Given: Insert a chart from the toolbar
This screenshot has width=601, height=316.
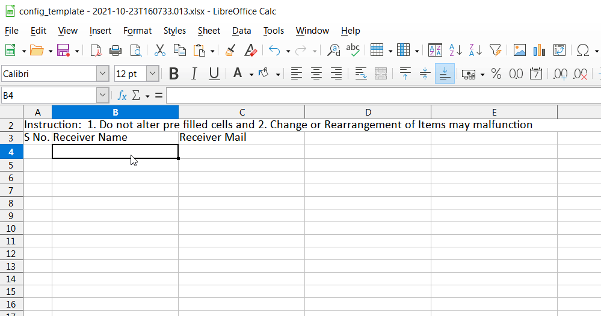Looking at the screenshot, I should [x=539, y=51].
